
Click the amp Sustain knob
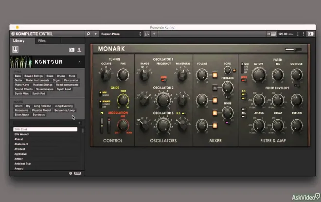[296, 125]
